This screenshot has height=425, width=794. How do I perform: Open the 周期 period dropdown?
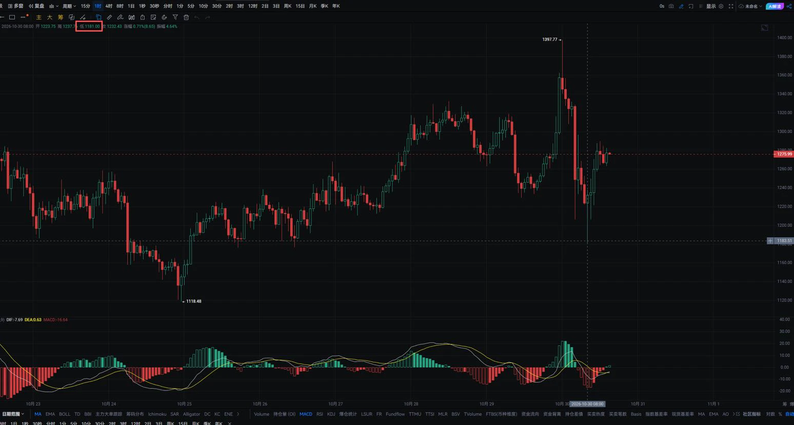(x=69, y=6)
